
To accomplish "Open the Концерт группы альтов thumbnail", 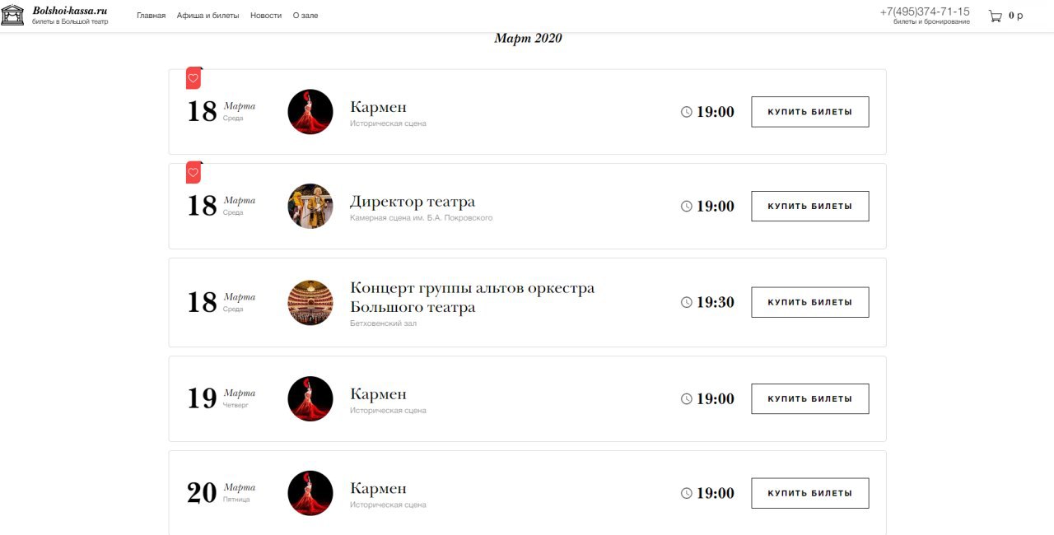I will [310, 303].
